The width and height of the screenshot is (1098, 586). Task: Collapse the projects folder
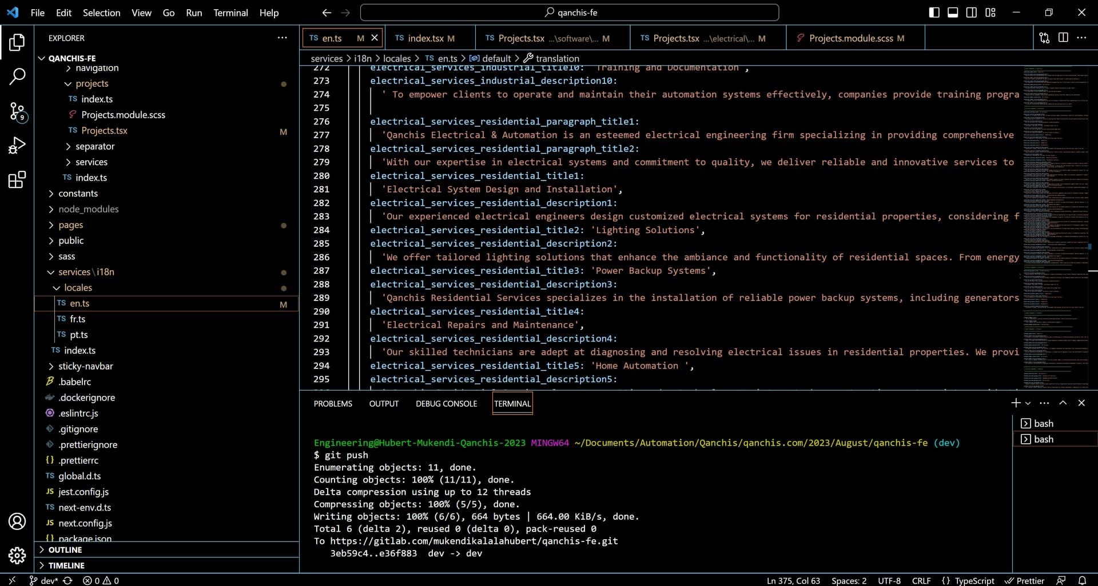pos(167,83)
